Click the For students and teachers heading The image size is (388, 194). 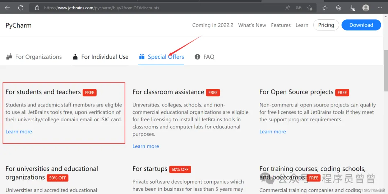43,92
